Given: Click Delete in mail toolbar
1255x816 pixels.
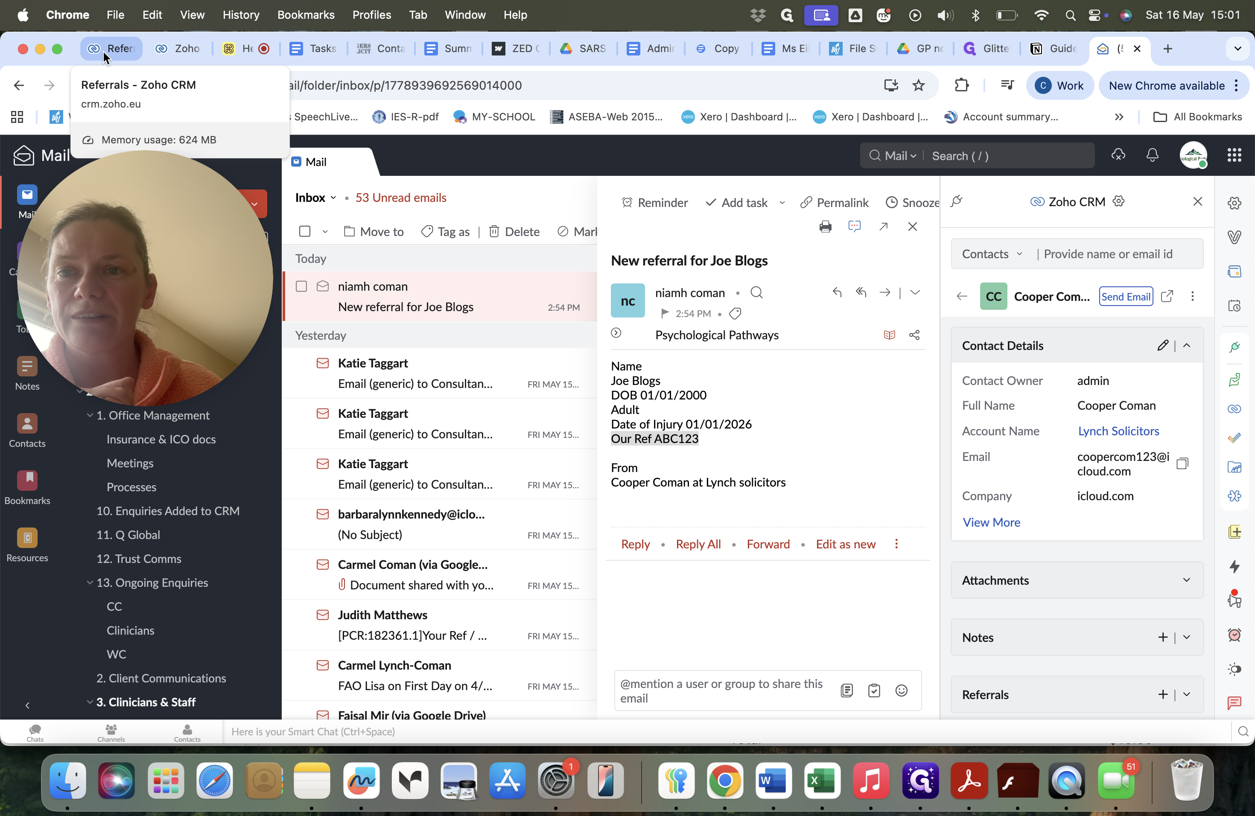Looking at the screenshot, I should [x=514, y=231].
